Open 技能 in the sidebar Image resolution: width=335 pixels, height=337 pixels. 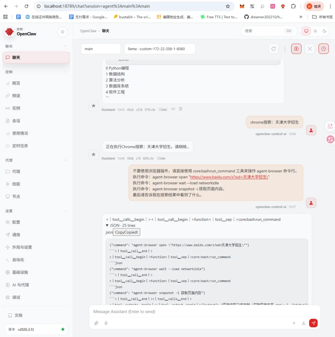pos(36,184)
